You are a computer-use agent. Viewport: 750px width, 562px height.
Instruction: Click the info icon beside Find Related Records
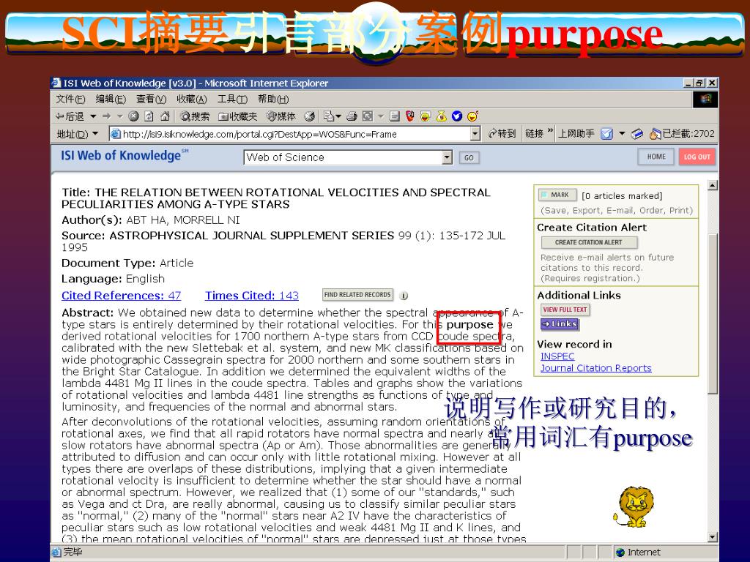pos(404,296)
